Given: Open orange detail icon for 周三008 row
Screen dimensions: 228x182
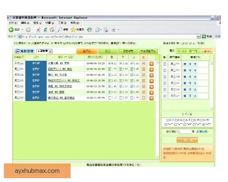Looking at the screenshot, I should pyautogui.click(x=152, y=98).
